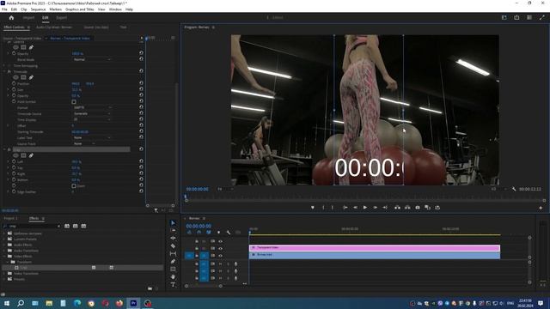Open the Timecode Source dropdown
550x309 pixels.
click(x=93, y=113)
